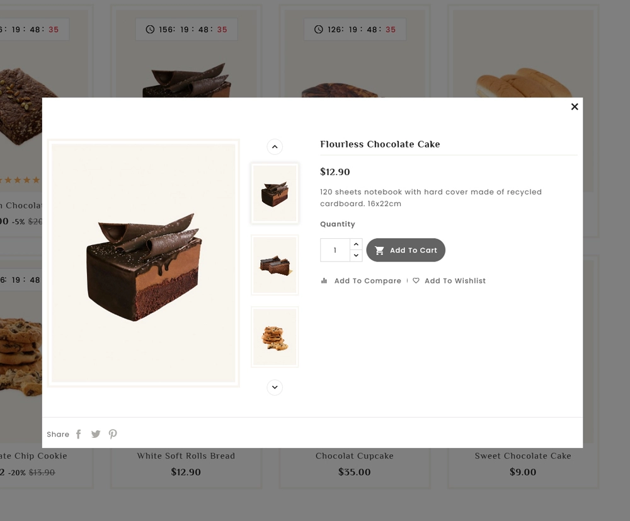Decrease quantity with down arrow

click(356, 256)
